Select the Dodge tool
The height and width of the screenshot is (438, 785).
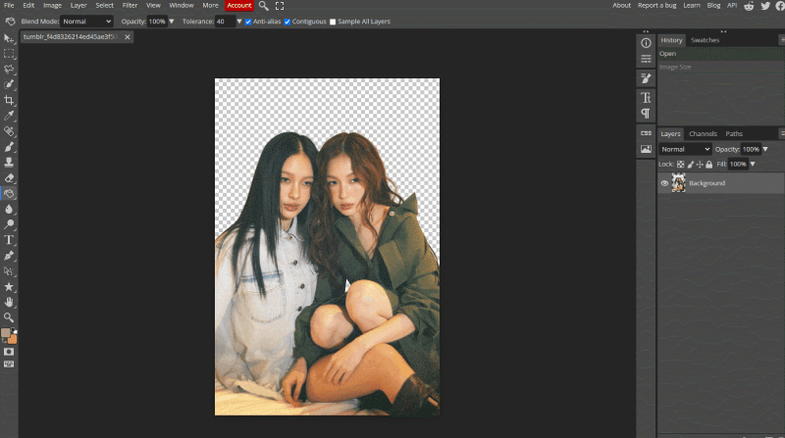tap(9, 224)
